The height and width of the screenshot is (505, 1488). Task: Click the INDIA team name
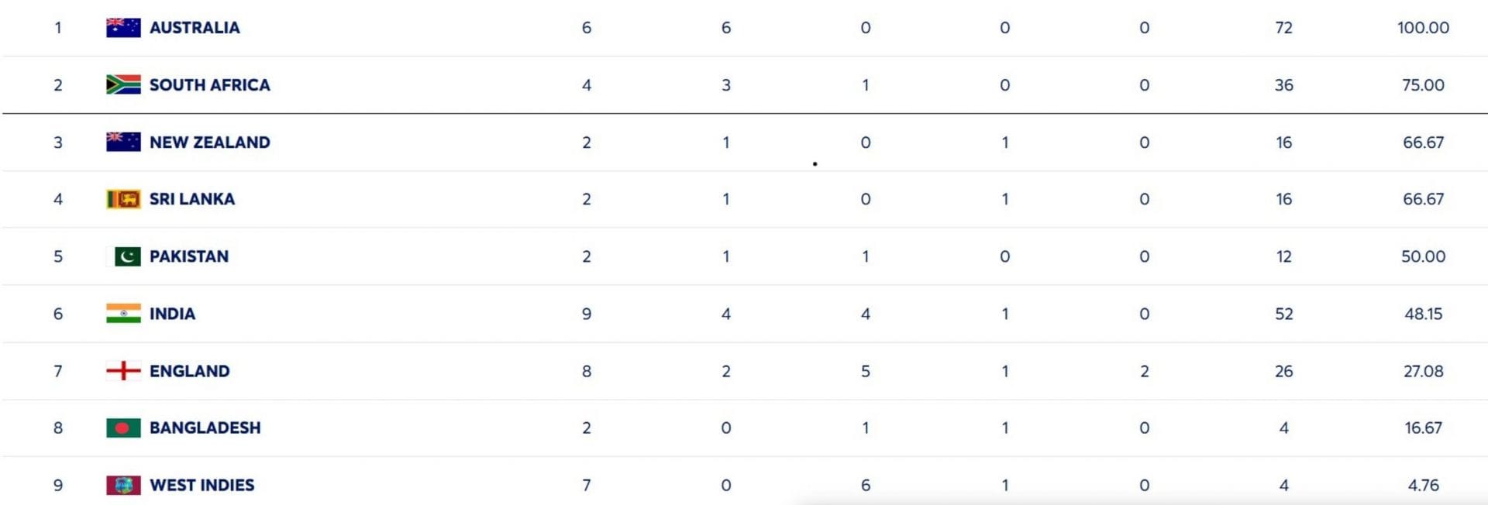coord(172,314)
